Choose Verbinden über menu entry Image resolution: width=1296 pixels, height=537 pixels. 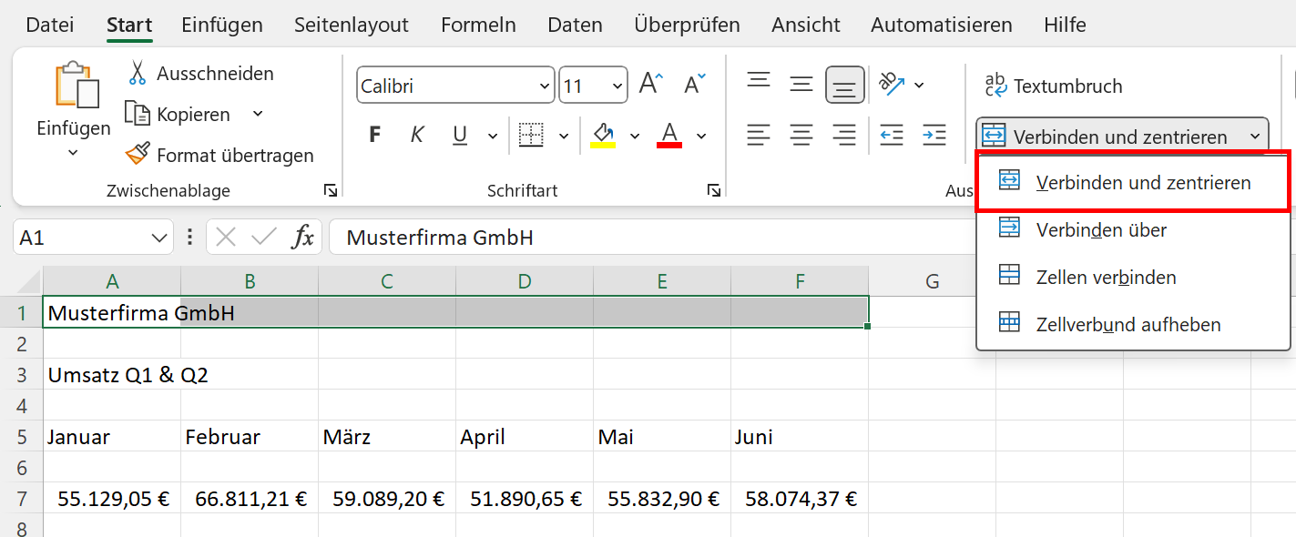tap(1133, 229)
